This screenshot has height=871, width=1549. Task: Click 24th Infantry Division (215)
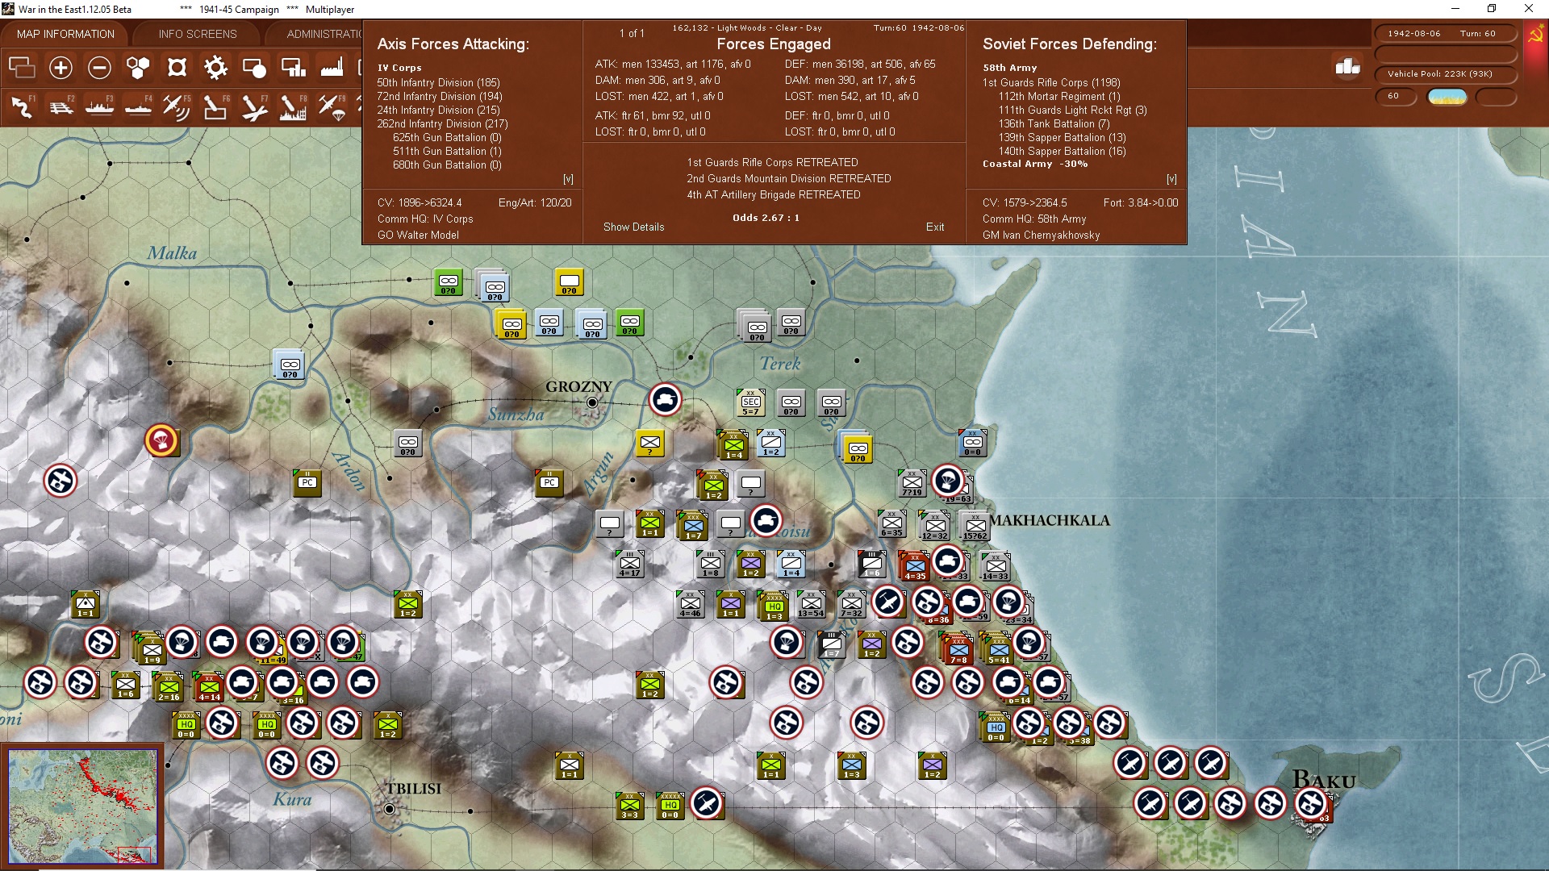(438, 110)
